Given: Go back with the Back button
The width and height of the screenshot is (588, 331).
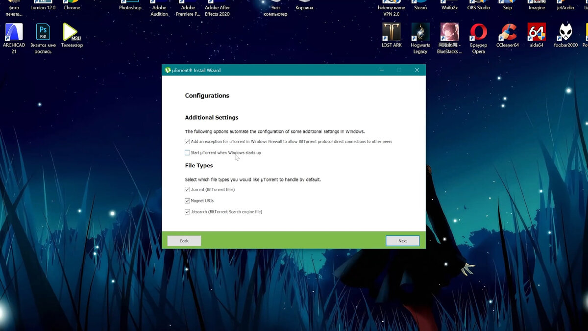Looking at the screenshot, I should [184, 241].
